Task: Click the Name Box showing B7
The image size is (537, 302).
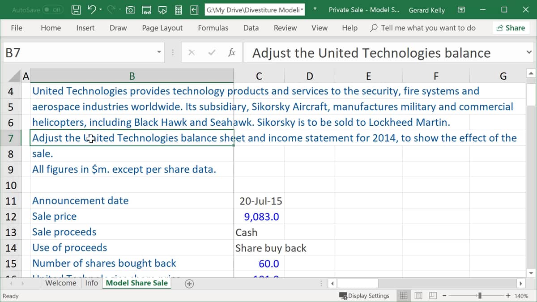Action: coord(80,53)
